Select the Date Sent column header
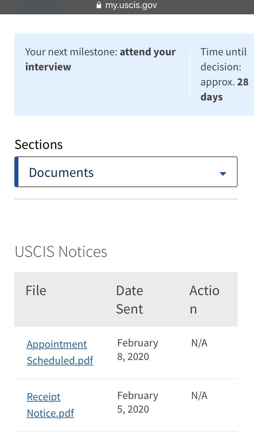254x442 pixels. click(x=130, y=300)
